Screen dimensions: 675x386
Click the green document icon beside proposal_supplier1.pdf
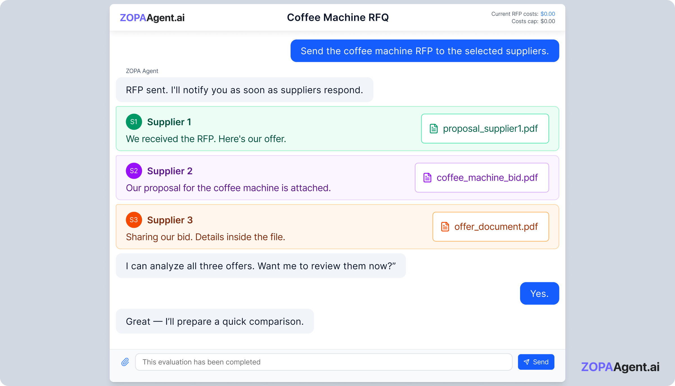tap(434, 129)
